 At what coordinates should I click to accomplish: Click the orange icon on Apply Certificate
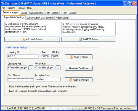click(70, 80)
